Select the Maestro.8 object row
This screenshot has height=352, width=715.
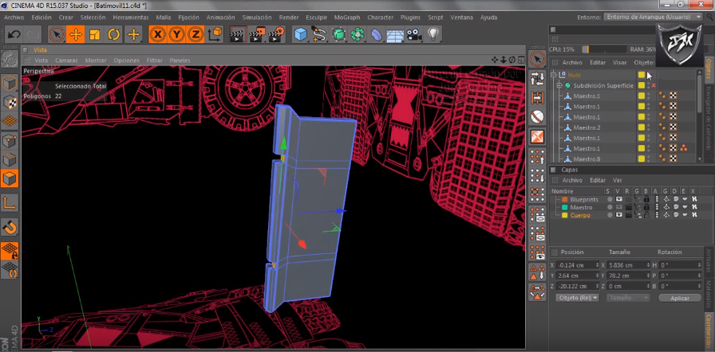pos(585,158)
